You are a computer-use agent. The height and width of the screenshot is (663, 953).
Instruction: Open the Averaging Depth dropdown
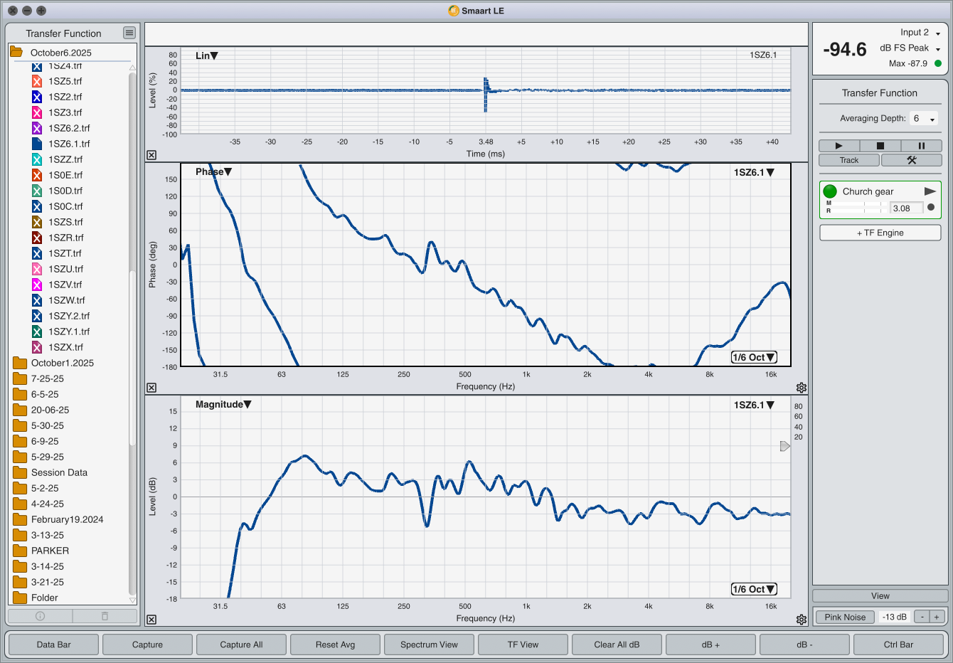pos(924,119)
